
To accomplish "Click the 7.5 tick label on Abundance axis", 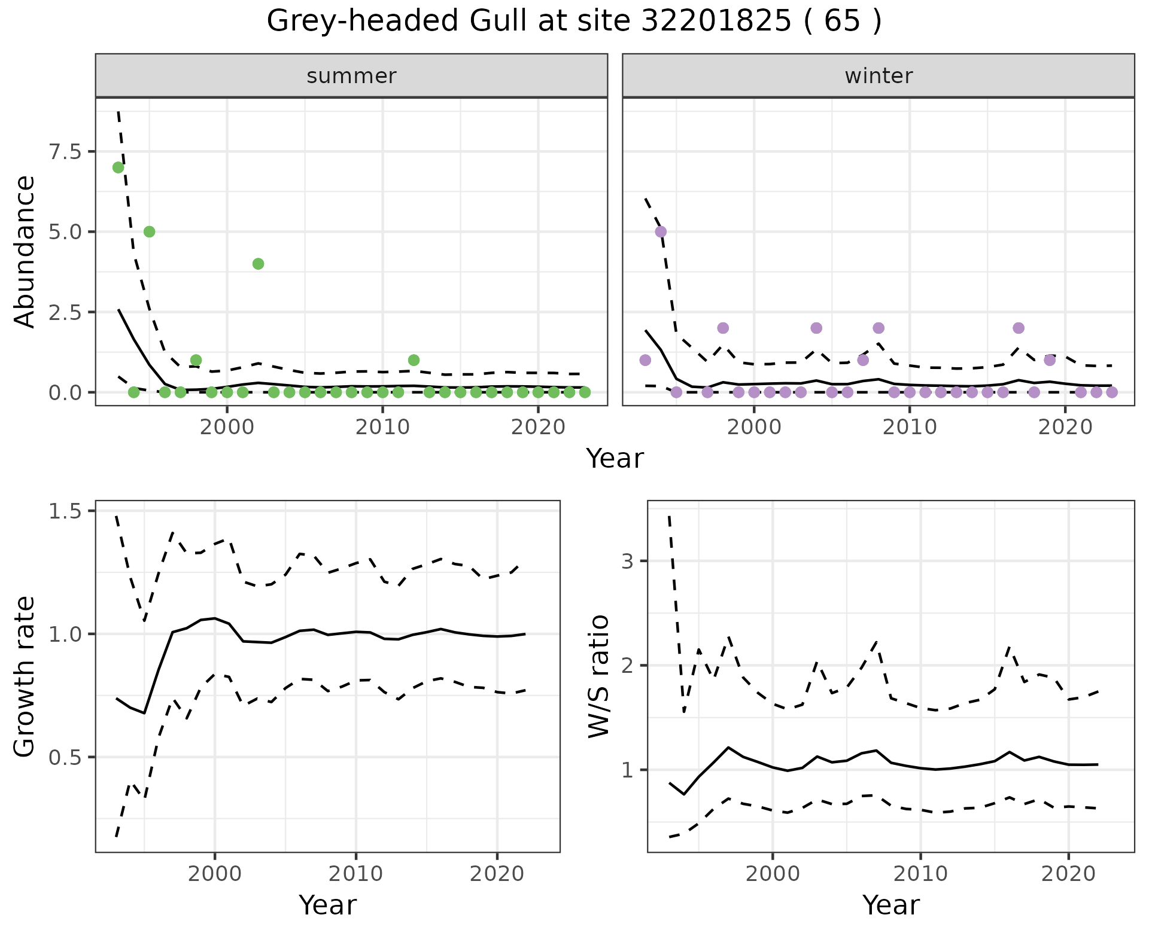I will 65,152.
